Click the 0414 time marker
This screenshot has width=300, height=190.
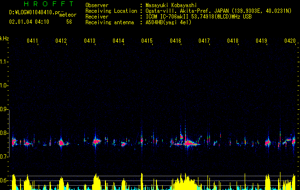tap(118, 41)
